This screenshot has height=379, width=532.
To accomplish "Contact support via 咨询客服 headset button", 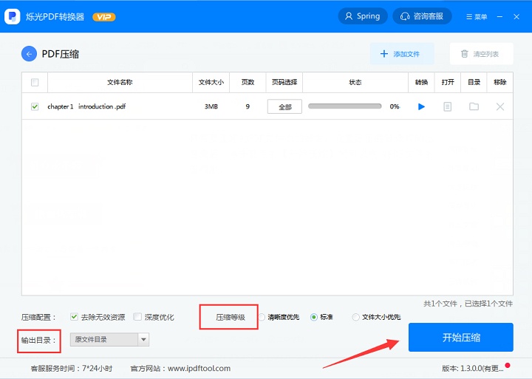I will pos(422,16).
